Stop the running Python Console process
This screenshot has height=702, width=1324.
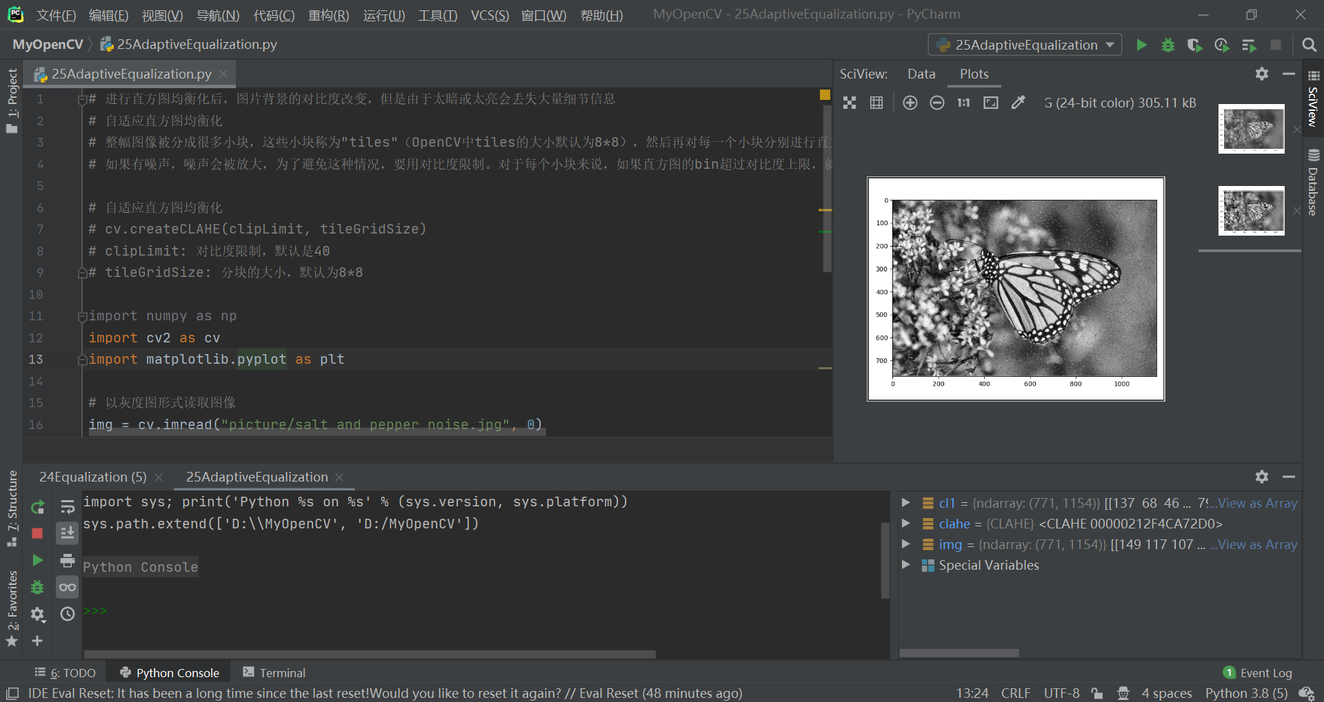point(38,533)
